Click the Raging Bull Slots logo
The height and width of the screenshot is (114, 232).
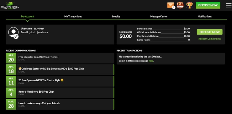tap(10, 5)
